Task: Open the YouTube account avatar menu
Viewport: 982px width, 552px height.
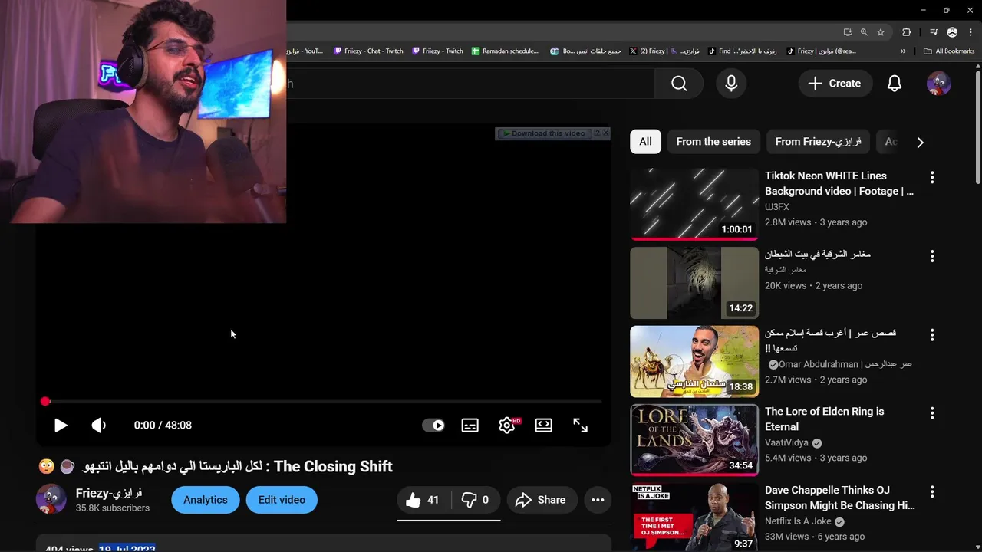Action: click(939, 84)
